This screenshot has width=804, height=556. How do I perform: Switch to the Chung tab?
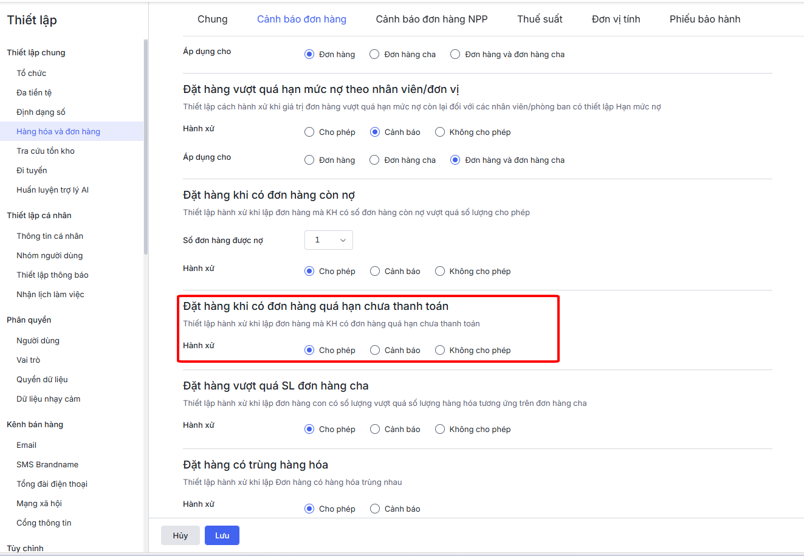point(212,19)
